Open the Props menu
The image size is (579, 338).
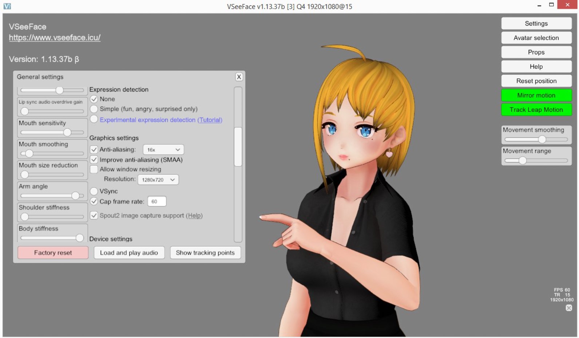click(x=536, y=52)
